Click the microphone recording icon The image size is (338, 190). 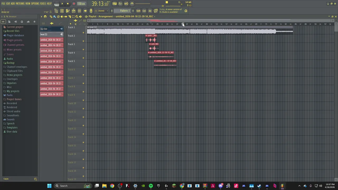(x=91, y=11)
